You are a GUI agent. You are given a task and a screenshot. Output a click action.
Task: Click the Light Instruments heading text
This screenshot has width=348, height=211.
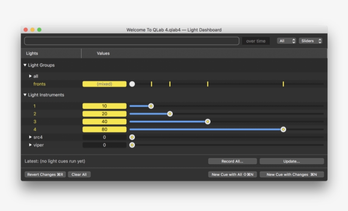[x=46, y=95]
